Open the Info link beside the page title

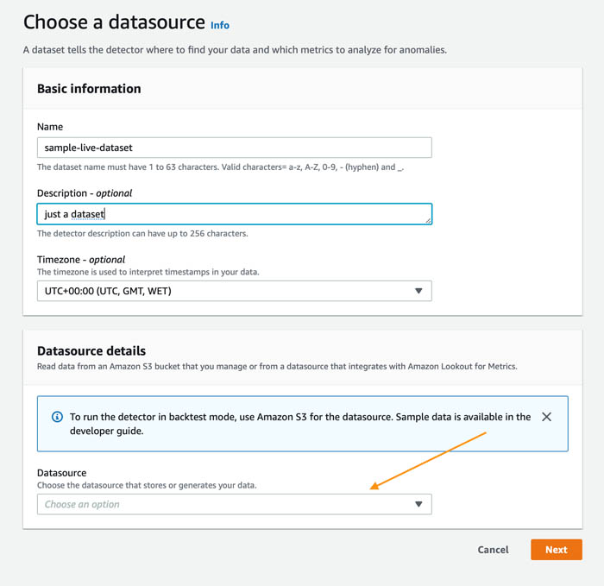tap(219, 25)
